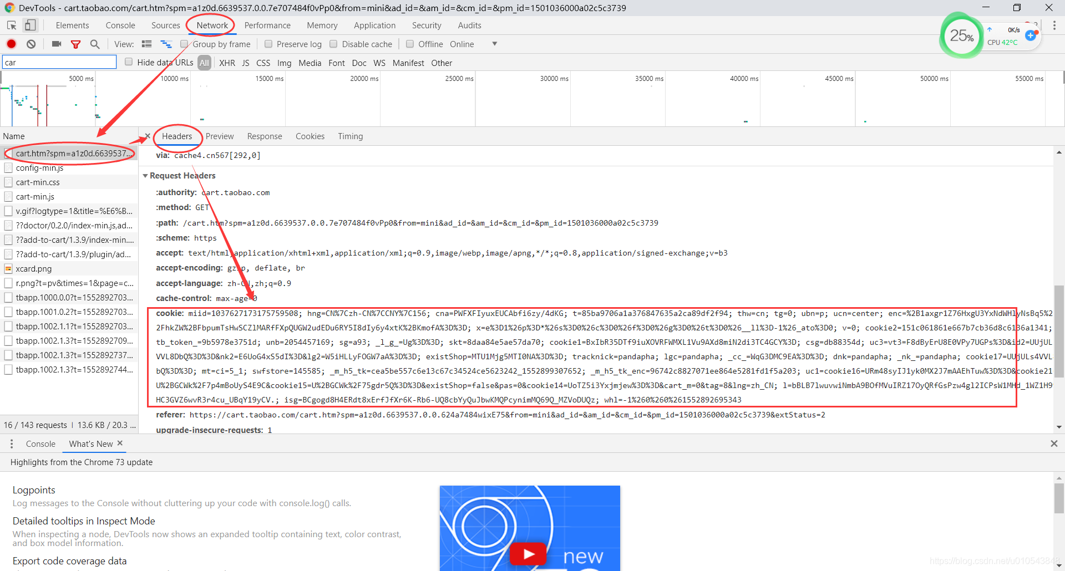Filter requests by Font
Image resolution: width=1065 pixels, height=571 pixels.
tap(337, 63)
